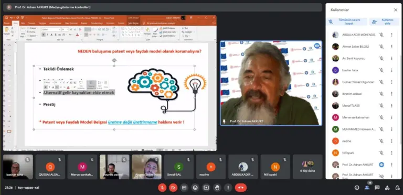Click Şekil Dolgusu shape fill in PowerPoint

tap(168, 28)
